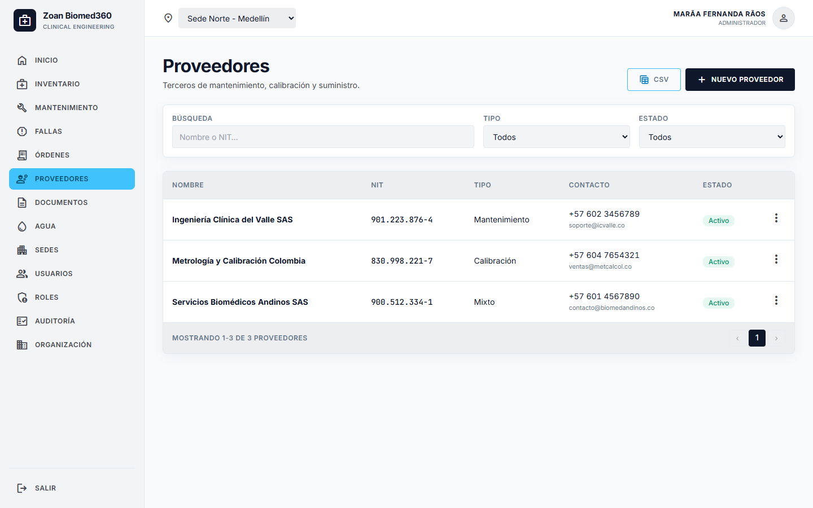Viewport: 813px width, 508px height.
Task: Click NIT 900.512.334-1
Action: 402,302
